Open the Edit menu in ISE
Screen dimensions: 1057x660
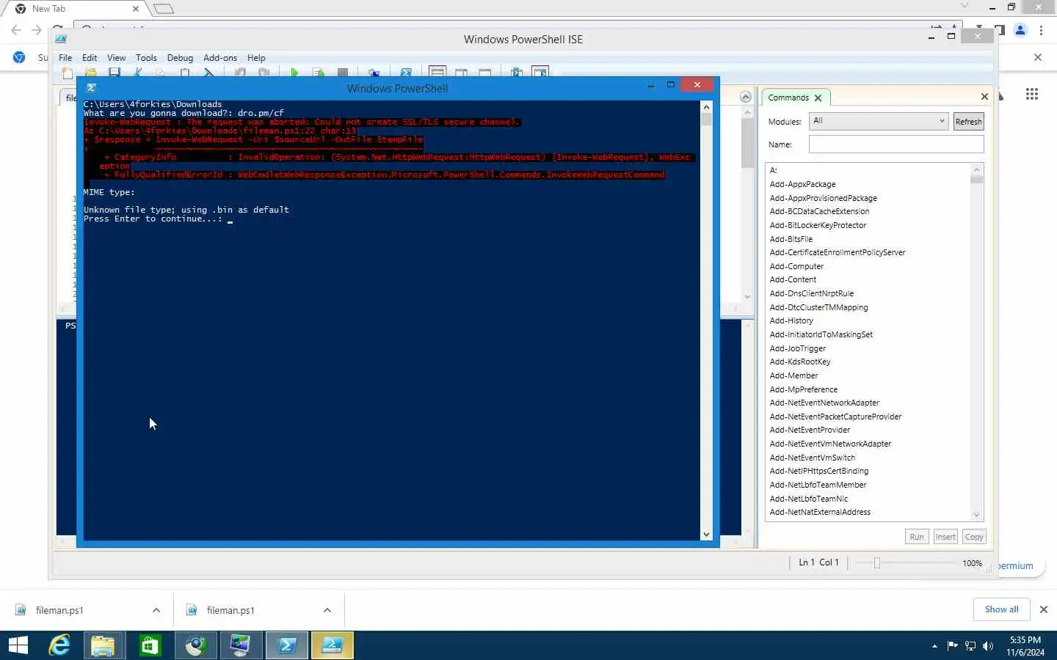(x=90, y=58)
